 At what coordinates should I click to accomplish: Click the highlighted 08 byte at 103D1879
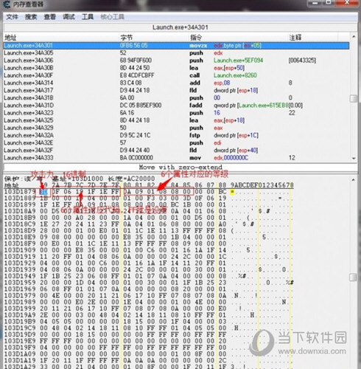point(43,192)
